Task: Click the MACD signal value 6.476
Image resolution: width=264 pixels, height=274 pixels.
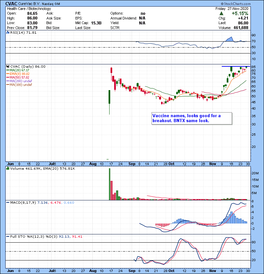Action: 55,203
